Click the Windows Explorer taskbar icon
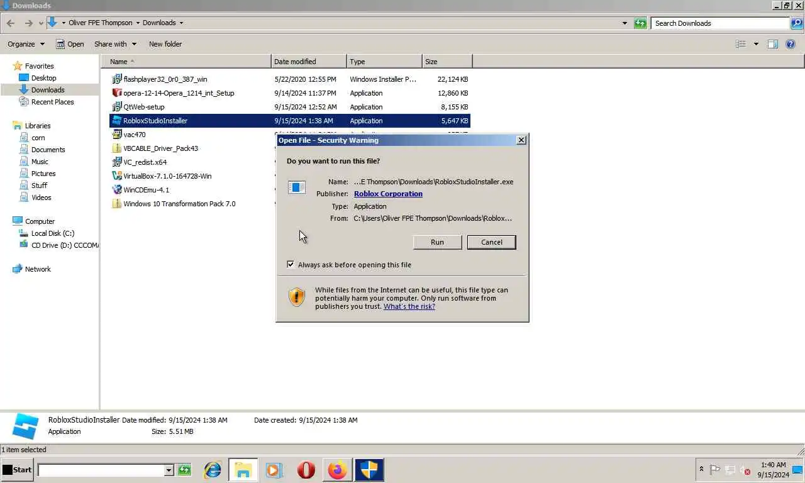Screen dimensions: 805x483 [243, 470]
